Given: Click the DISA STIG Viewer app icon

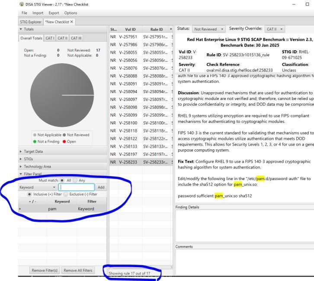Looking at the screenshot, I should click(x=22, y=4).
